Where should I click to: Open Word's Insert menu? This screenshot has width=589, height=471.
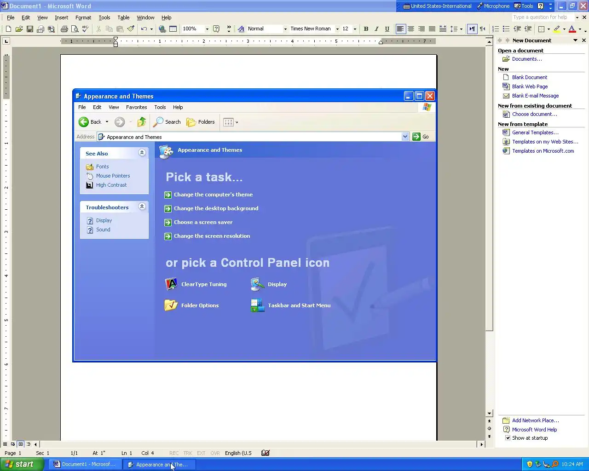coord(61,17)
